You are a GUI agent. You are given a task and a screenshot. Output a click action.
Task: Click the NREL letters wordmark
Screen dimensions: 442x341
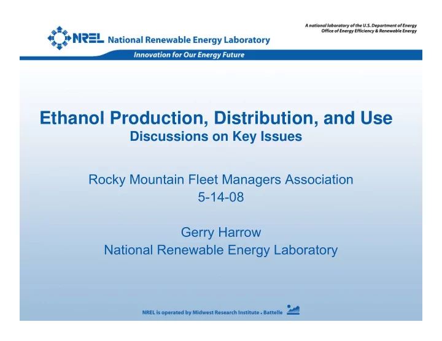click(88, 39)
